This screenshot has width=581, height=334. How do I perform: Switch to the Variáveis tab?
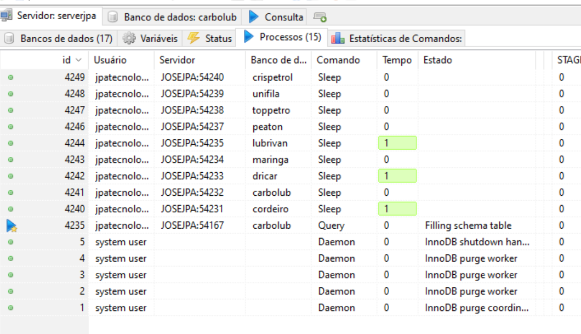[150, 38]
